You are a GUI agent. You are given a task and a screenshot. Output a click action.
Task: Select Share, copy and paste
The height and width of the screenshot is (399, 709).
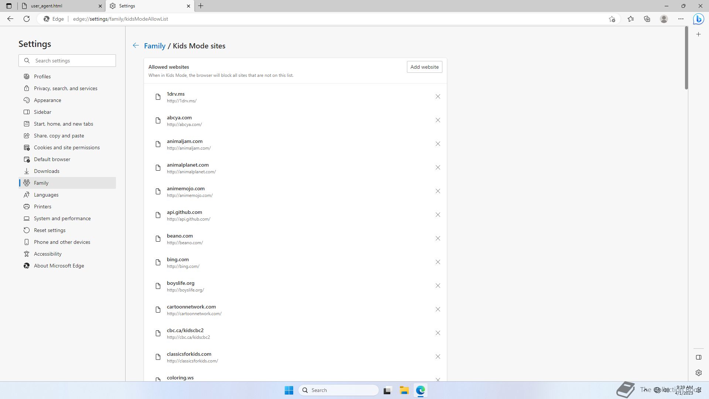pos(67,136)
